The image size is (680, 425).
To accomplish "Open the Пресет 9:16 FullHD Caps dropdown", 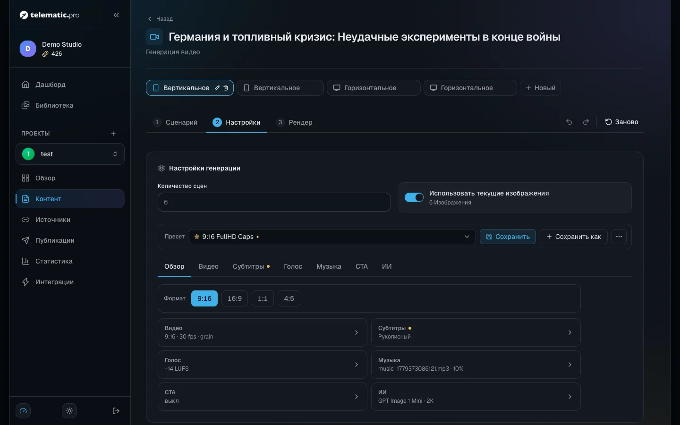I will 332,237.
